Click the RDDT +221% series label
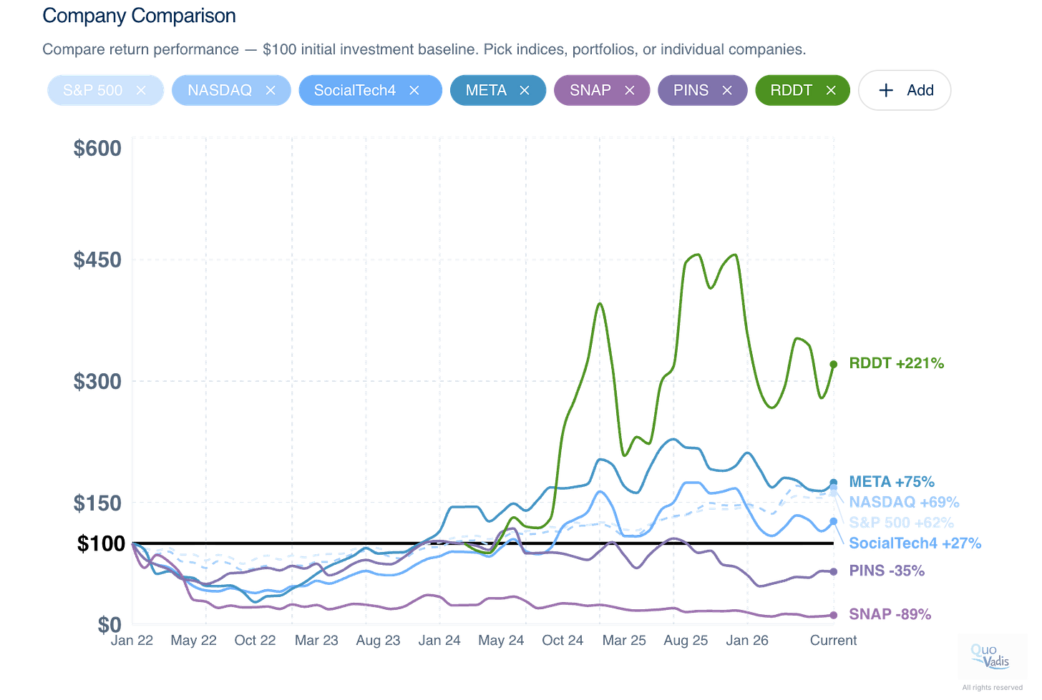Viewport: 1042px width, 700px height. [897, 363]
